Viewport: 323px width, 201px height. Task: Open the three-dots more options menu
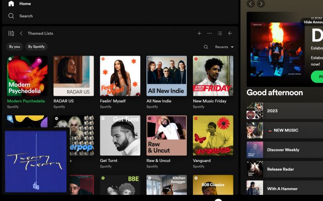(209, 33)
